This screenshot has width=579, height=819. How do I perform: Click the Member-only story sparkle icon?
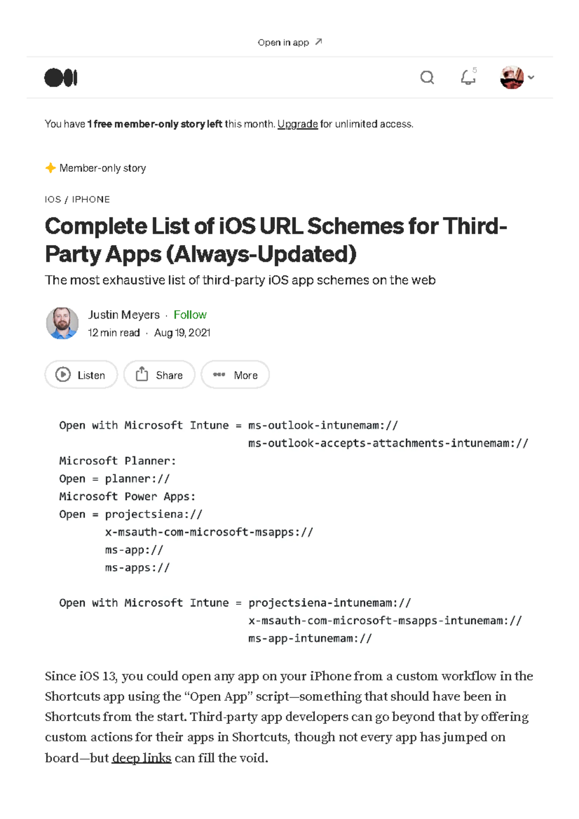pyautogui.click(x=51, y=167)
